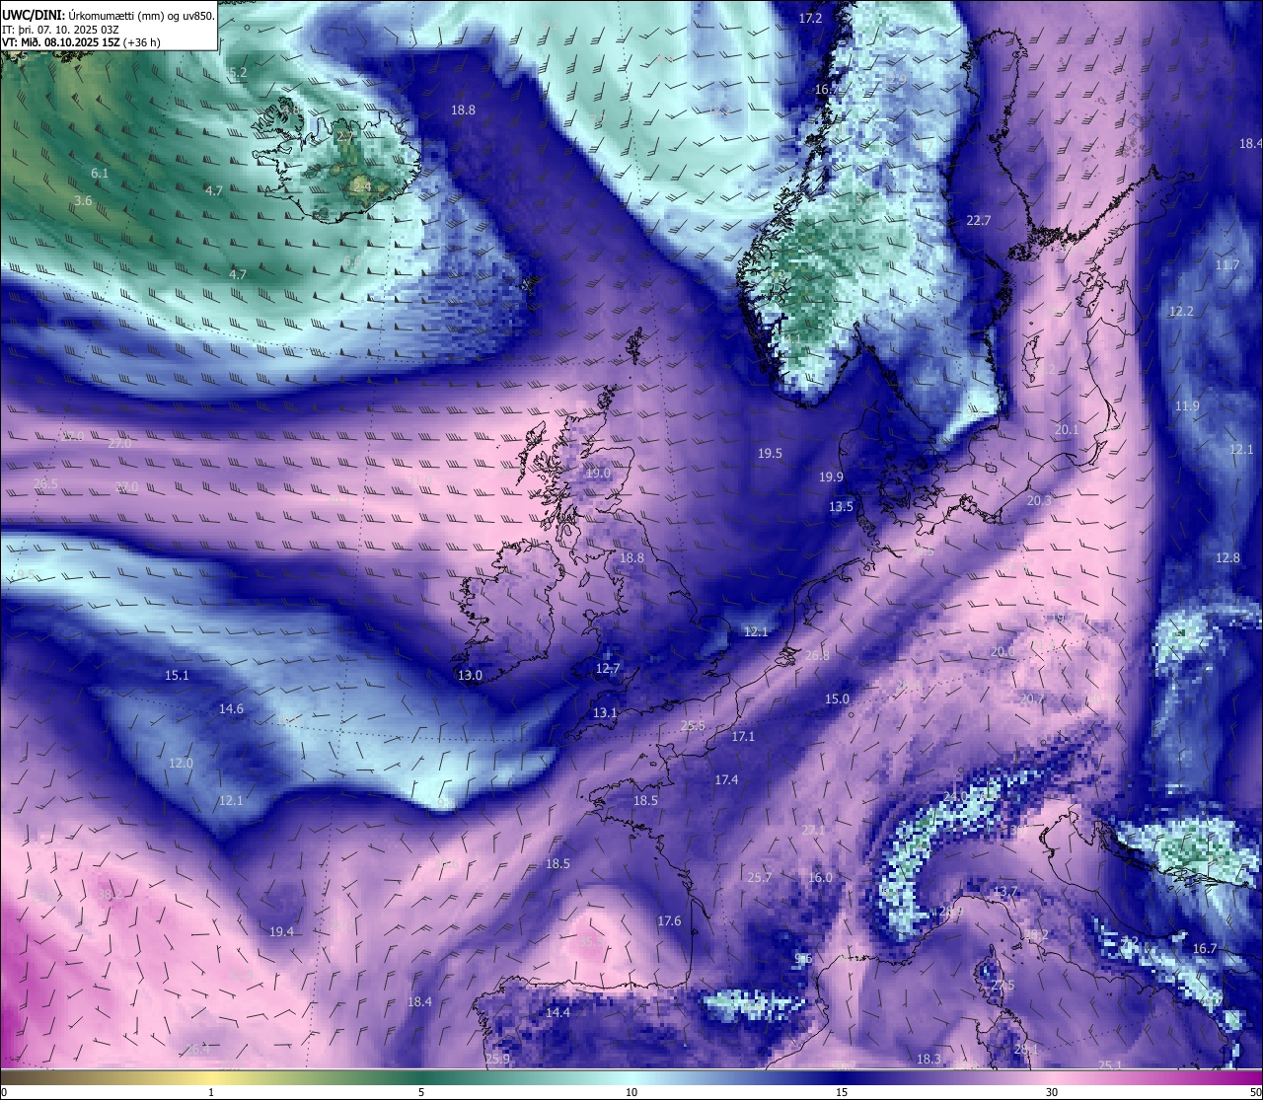
Task: Select the 25.9 value near Portugal
Action: click(x=497, y=1060)
